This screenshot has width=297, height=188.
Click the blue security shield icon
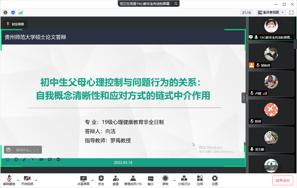tap(13, 12)
